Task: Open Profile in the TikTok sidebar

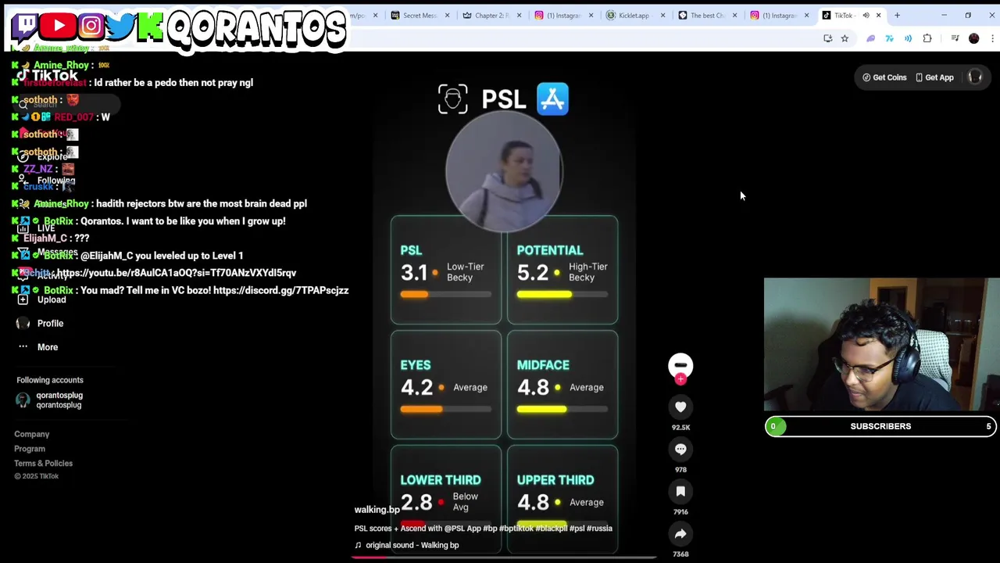Action: 50,323
